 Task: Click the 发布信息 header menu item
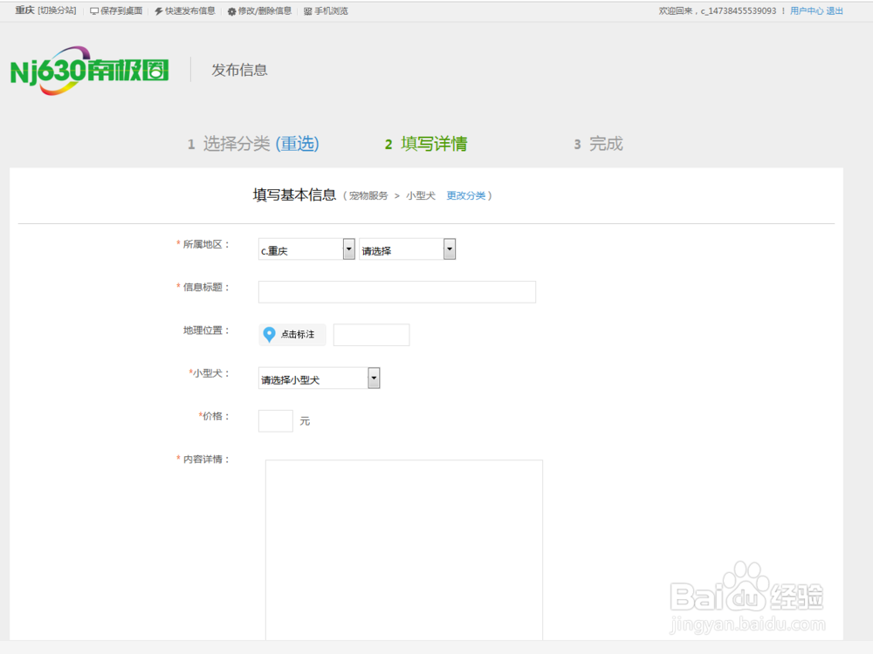click(x=238, y=69)
